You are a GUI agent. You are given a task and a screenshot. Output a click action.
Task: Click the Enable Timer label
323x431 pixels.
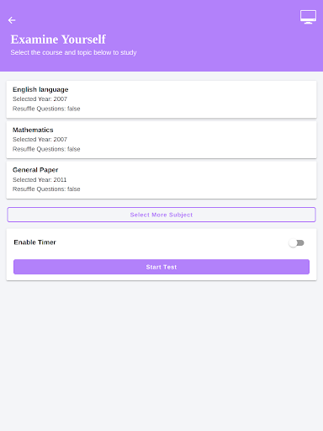point(35,242)
